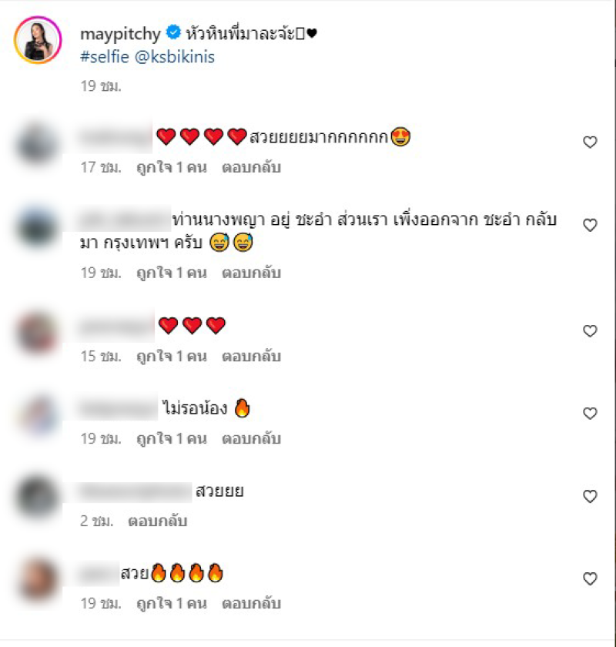
Task: Open the #selfie hashtag
Action: coord(105,56)
